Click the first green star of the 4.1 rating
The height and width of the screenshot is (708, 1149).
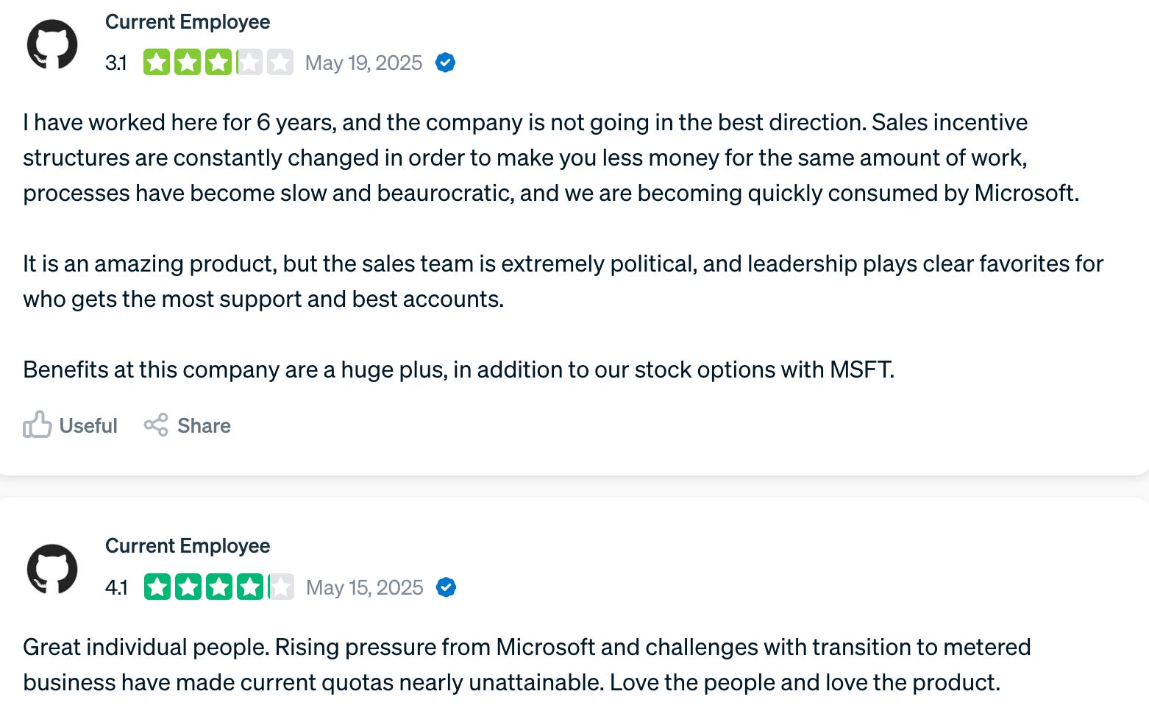click(157, 587)
